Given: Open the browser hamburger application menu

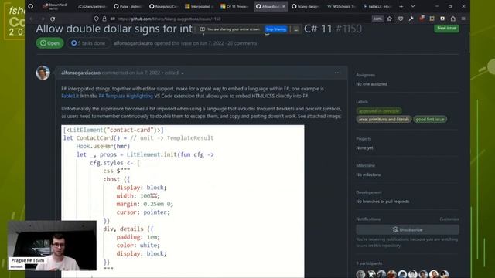Looking at the screenshot, I should 463,19.
